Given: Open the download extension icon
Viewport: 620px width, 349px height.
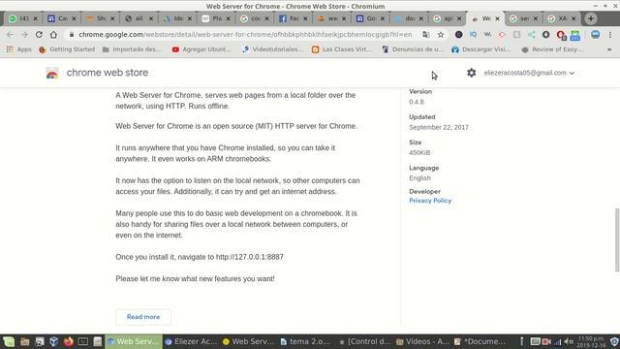Looking at the screenshot, I should pyautogui.click(x=546, y=35).
